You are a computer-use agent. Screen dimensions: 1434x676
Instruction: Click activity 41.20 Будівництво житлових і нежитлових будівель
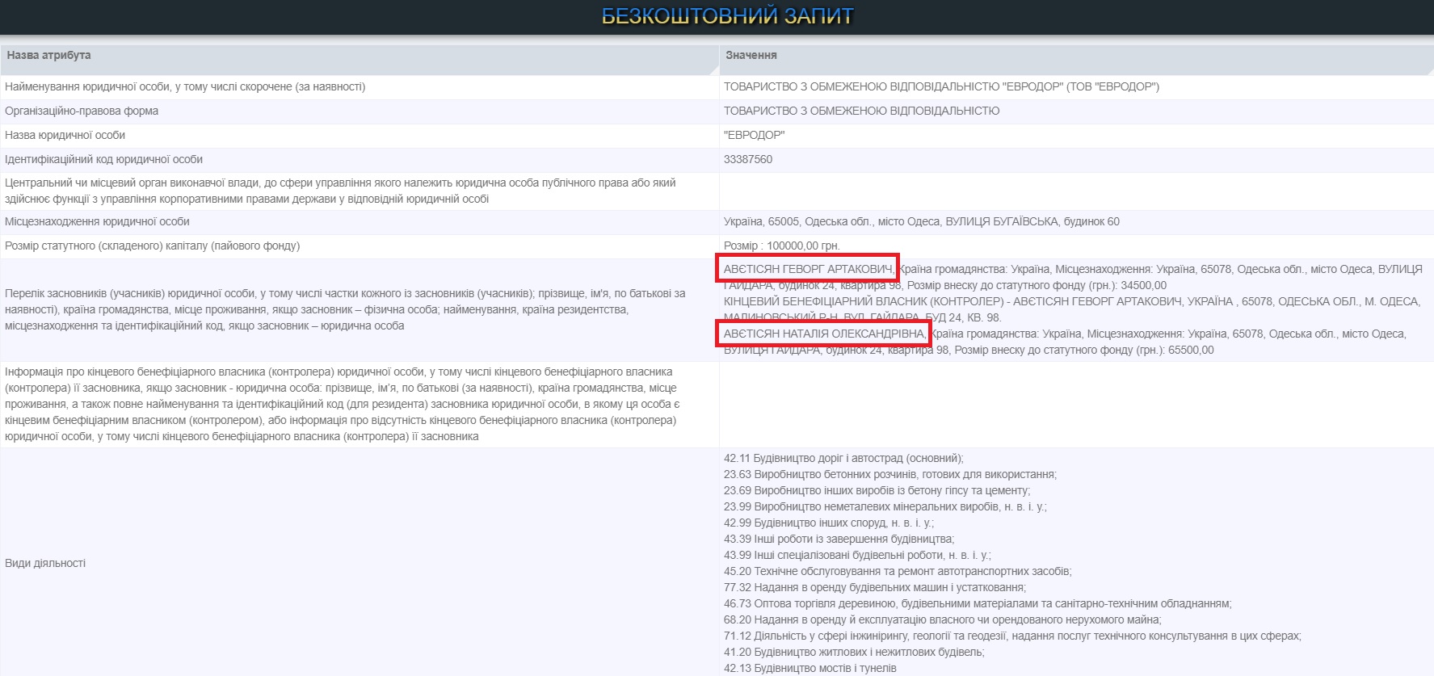[853, 652]
